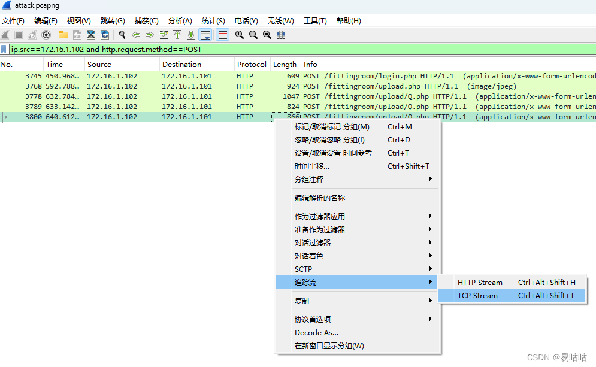Toggle auto-scroll during live capture
This screenshot has height=367, width=596.
[205, 34]
